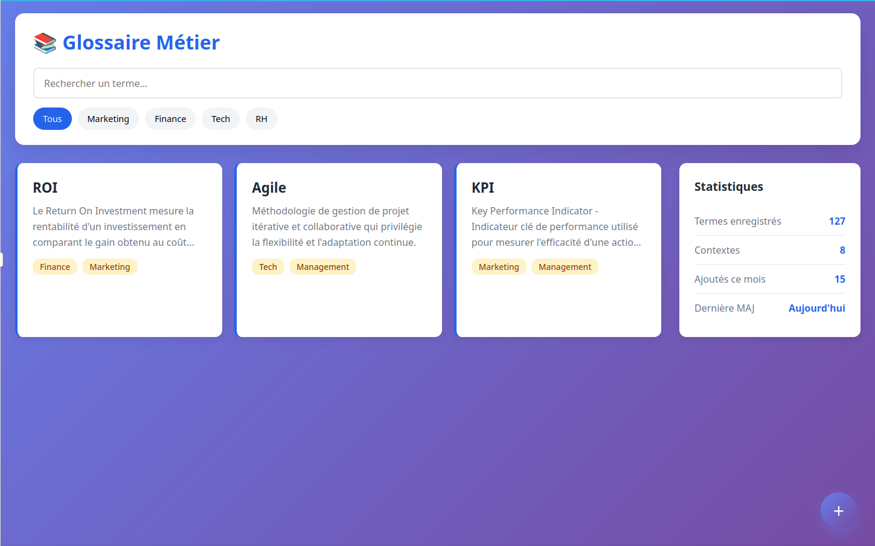Click the Termes enregistrés count 127
This screenshot has height=546, width=875.
836,221
